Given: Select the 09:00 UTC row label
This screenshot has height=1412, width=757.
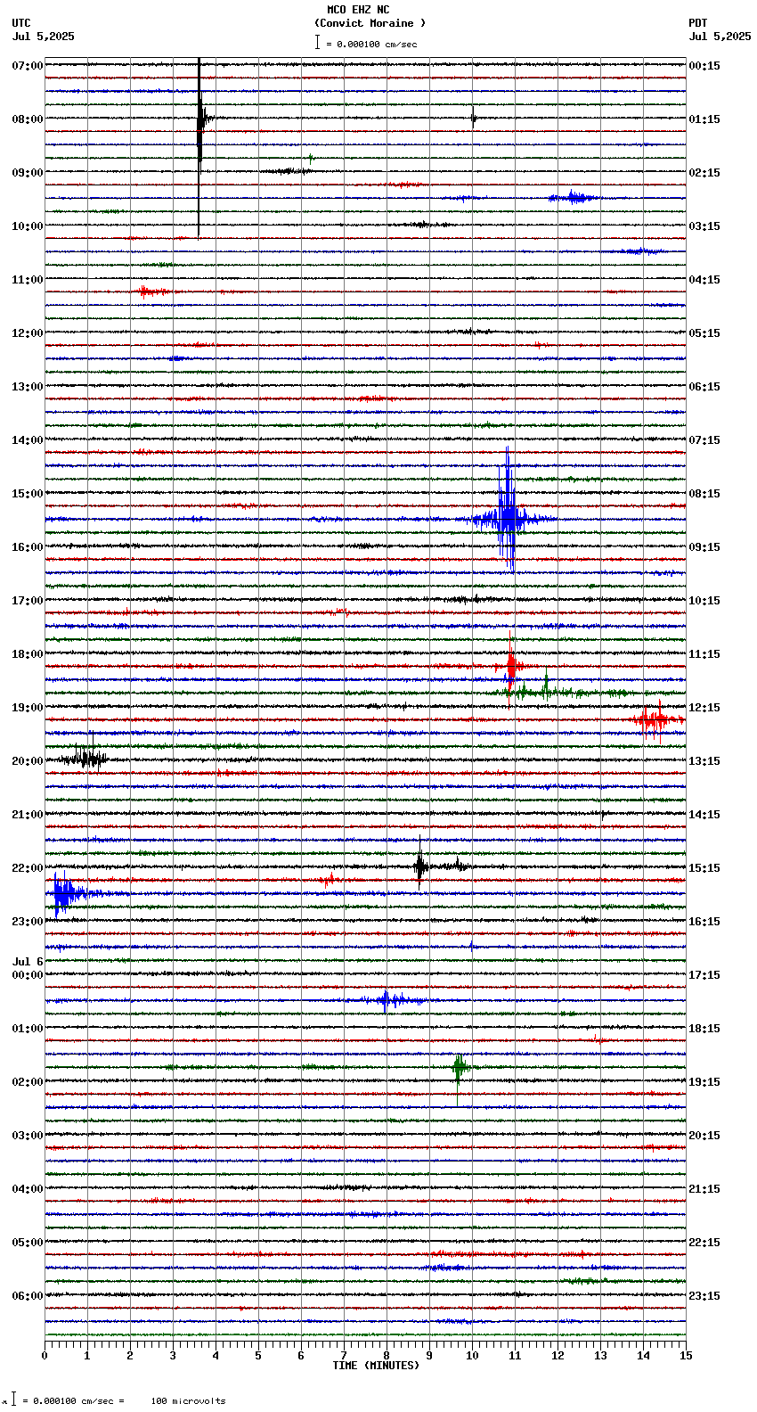Looking at the screenshot, I should [x=28, y=173].
